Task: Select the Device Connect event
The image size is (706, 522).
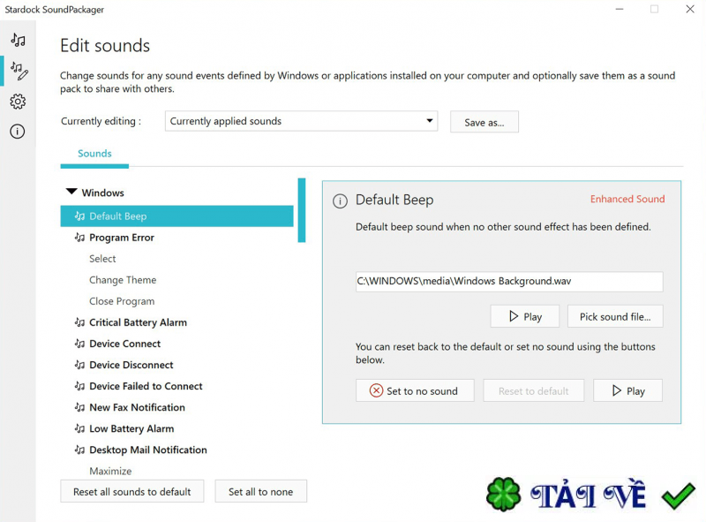Action: coord(124,344)
